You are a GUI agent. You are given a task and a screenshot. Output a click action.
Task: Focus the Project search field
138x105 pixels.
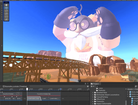pyautogui.click(x=115, y=86)
